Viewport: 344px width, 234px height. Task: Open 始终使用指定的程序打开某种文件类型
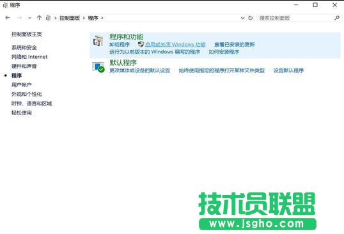222,70
